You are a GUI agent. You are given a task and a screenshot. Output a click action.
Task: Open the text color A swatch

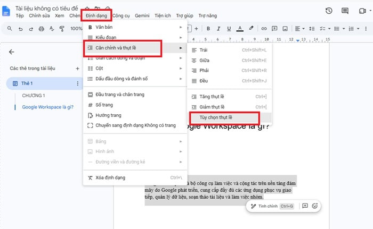240,29
